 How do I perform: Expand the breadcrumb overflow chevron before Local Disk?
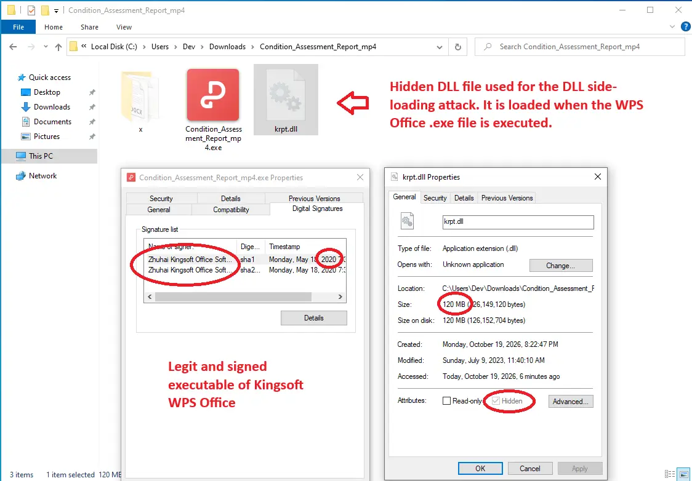84,46
